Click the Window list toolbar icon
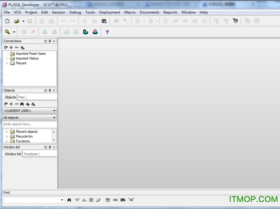 point(247,21)
